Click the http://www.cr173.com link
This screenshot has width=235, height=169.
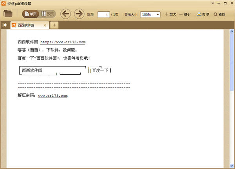(63, 42)
